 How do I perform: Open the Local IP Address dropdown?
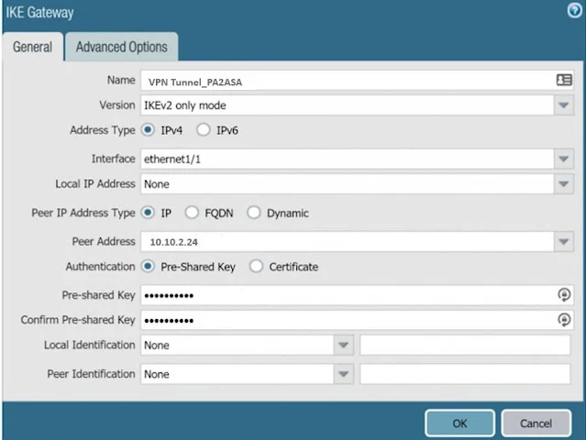pyautogui.click(x=564, y=184)
